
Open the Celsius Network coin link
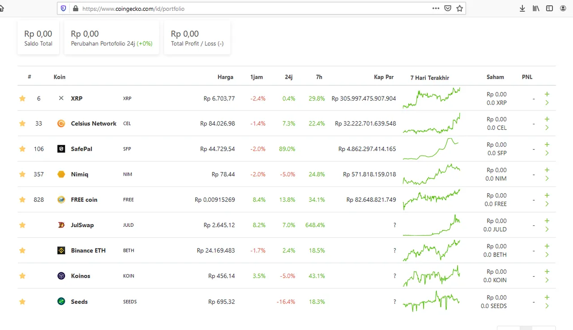point(94,123)
